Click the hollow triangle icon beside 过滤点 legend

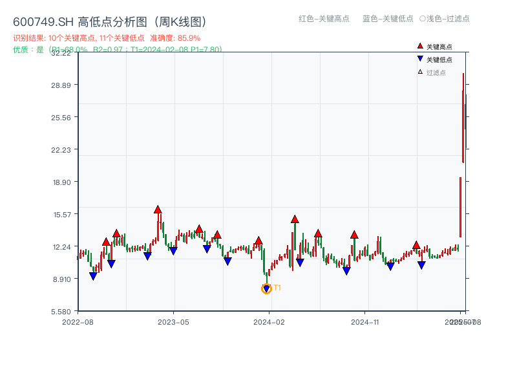click(420, 72)
